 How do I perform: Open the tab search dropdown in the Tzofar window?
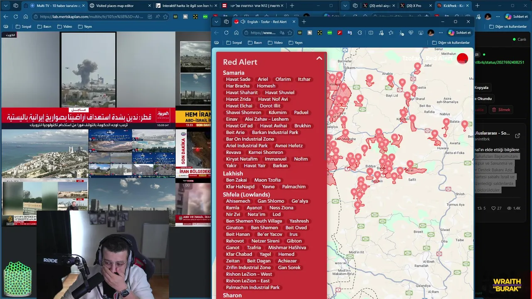(216, 22)
